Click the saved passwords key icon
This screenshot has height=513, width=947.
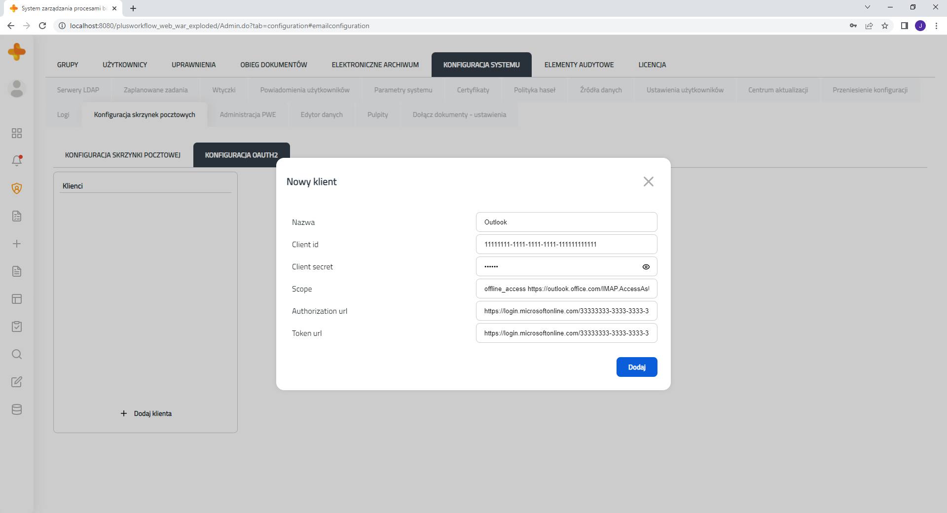coord(853,26)
